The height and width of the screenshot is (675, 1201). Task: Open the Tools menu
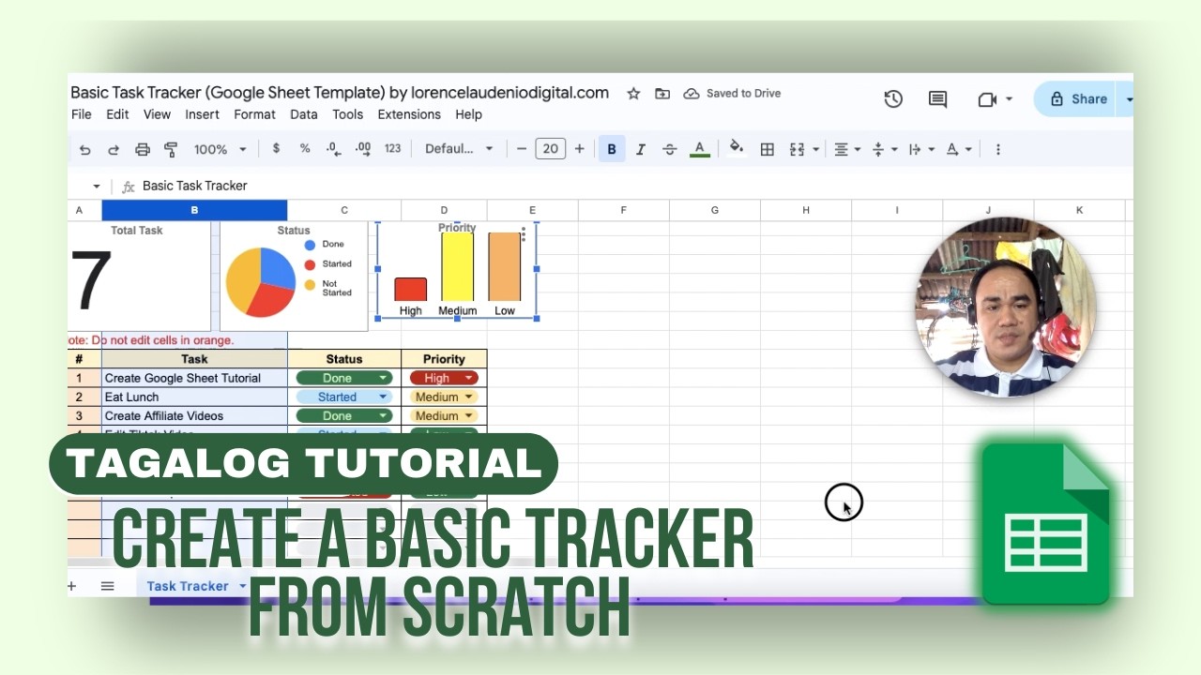(347, 114)
